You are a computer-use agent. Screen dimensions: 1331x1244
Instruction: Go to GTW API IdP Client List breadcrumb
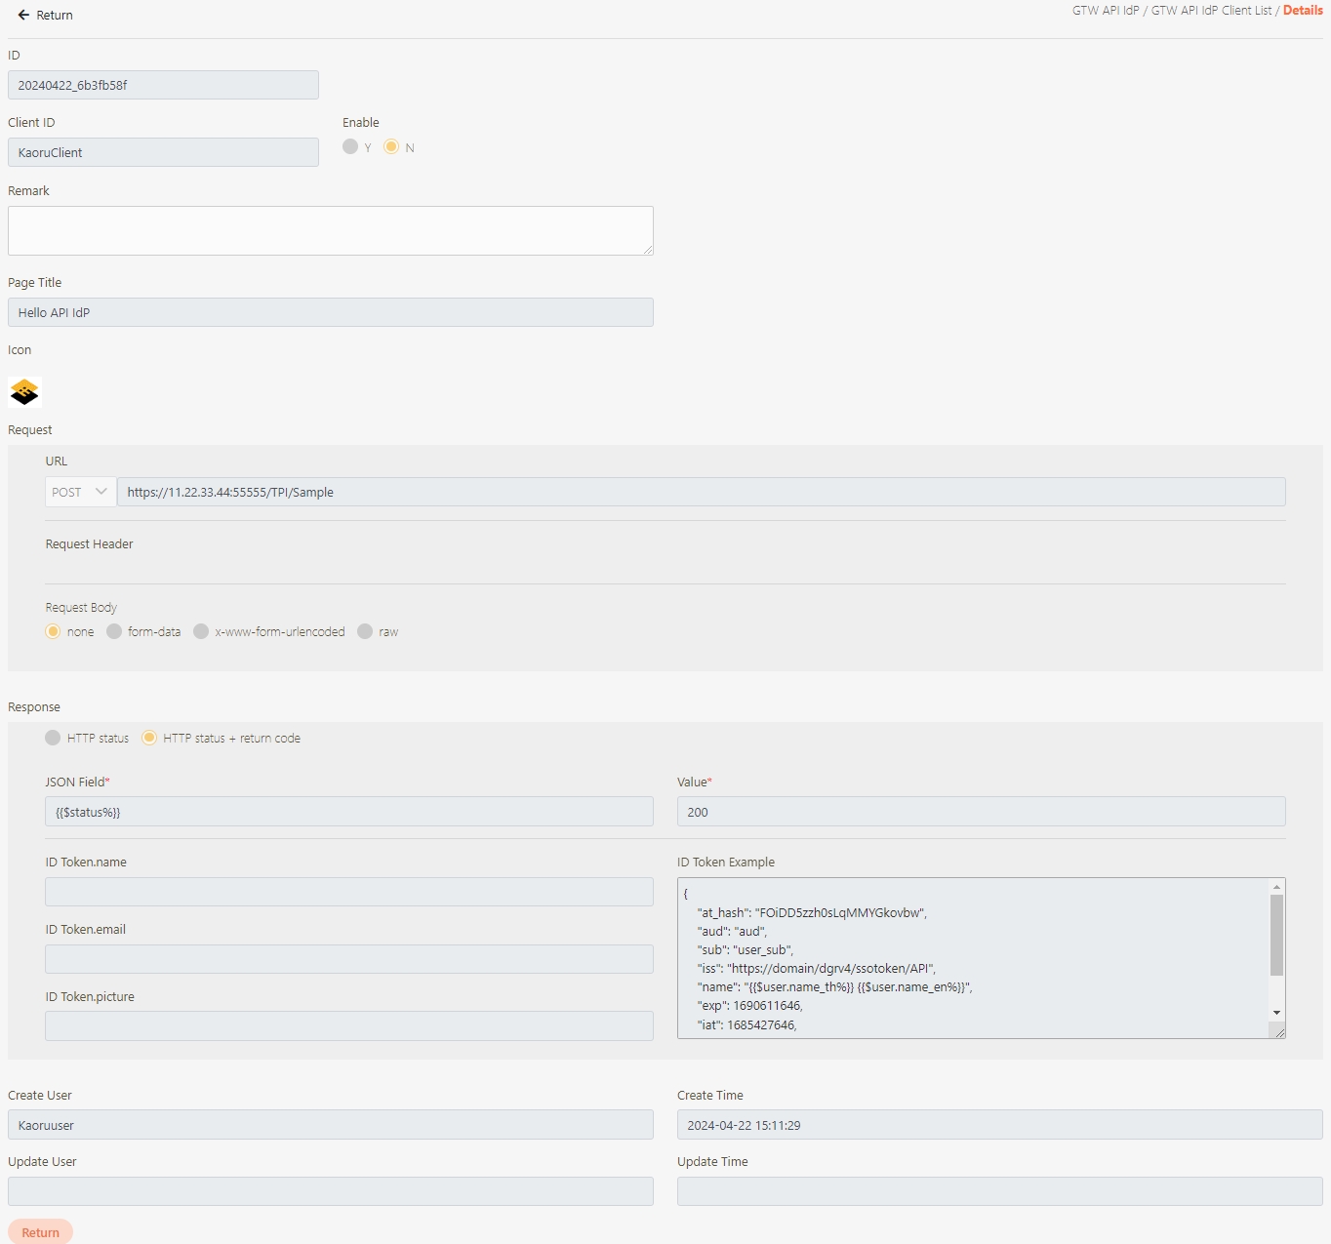click(1211, 11)
